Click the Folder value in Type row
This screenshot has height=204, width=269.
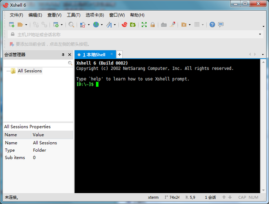[x=39, y=150]
